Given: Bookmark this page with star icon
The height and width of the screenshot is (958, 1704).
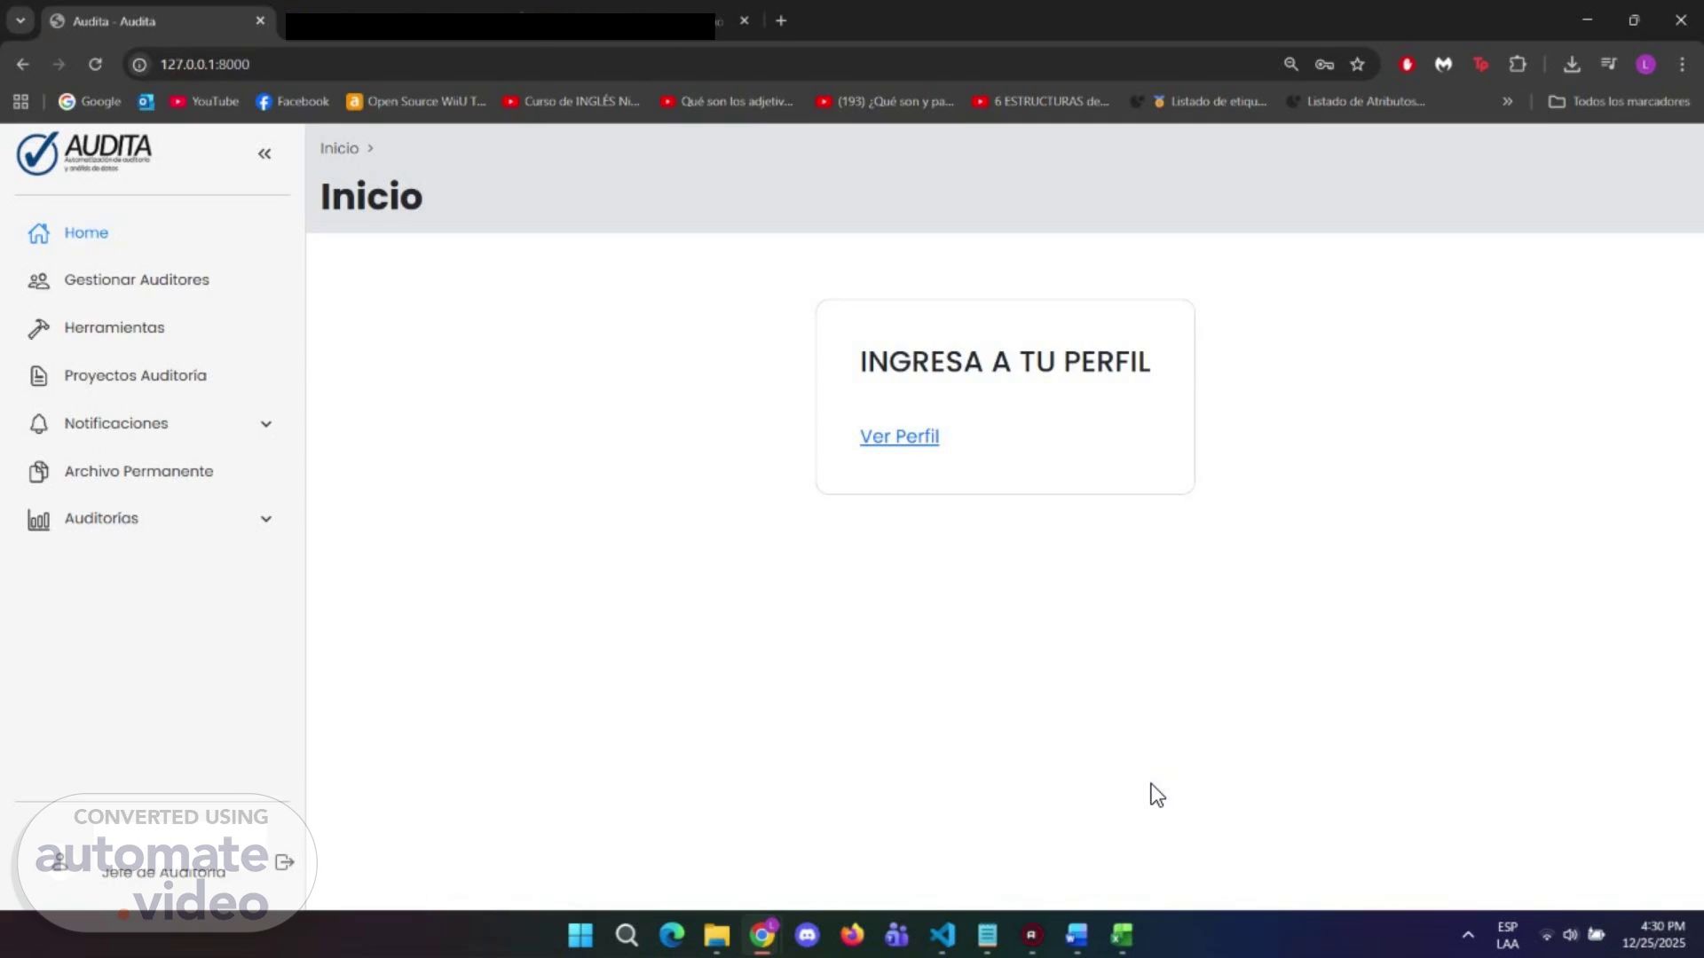Looking at the screenshot, I should point(1357,65).
